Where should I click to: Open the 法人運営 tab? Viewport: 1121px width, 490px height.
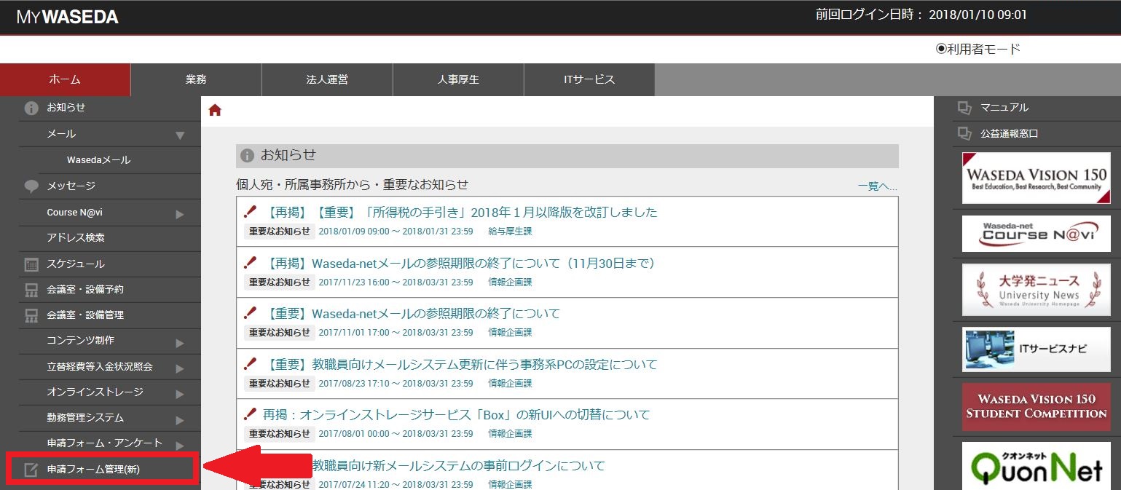(x=327, y=80)
